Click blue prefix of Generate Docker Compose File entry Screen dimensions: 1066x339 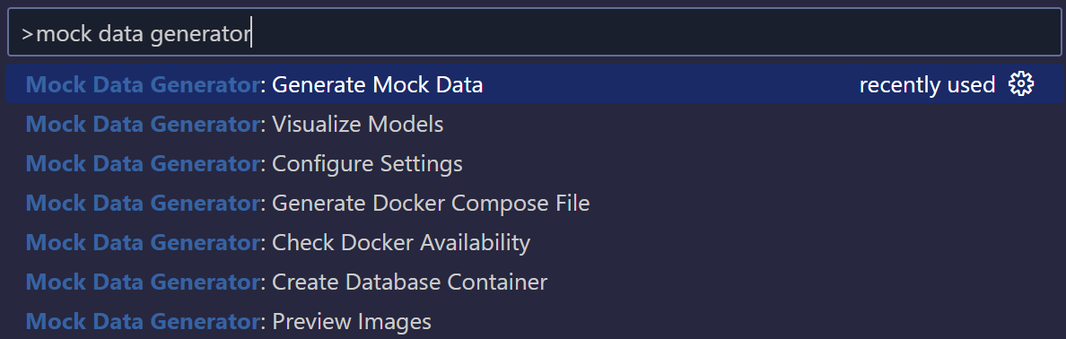tap(143, 203)
